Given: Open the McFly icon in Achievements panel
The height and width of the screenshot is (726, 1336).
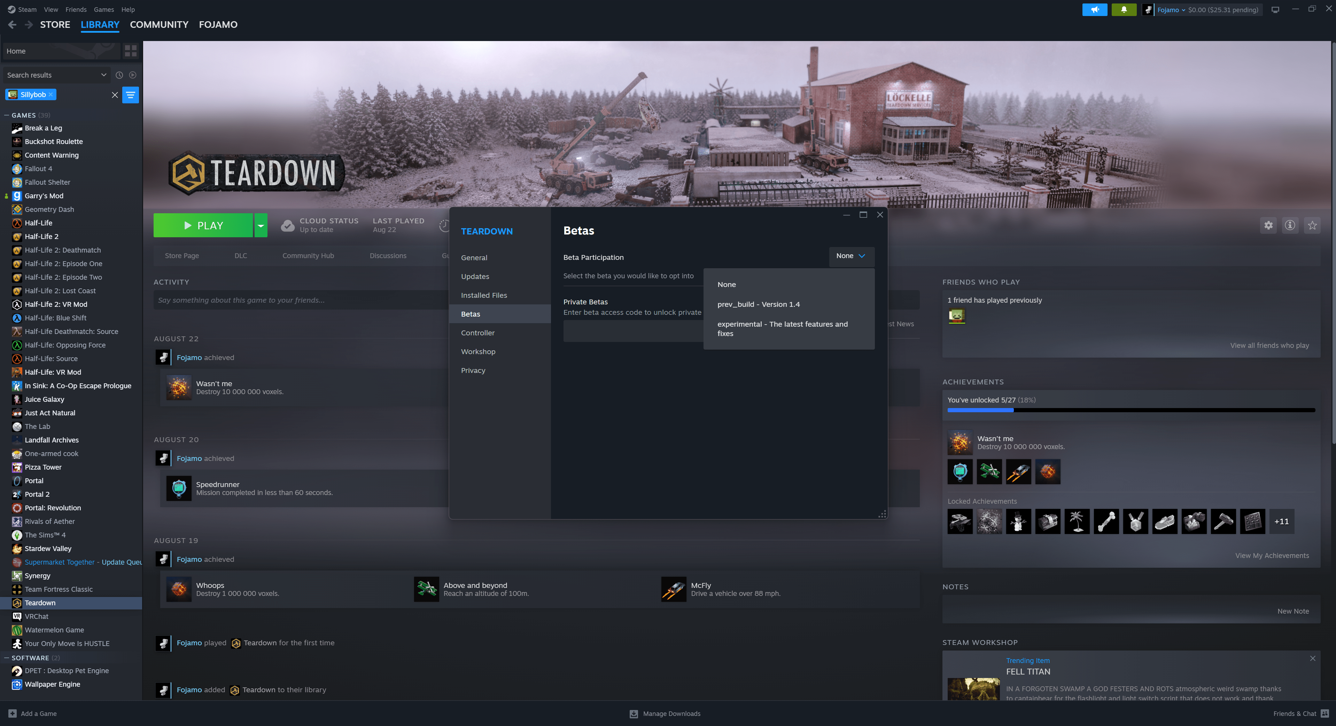Looking at the screenshot, I should (x=1019, y=472).
